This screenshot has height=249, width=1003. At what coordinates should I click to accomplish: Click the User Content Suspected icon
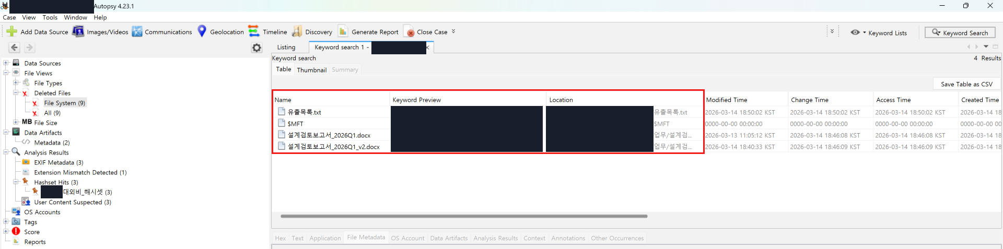[x=26, y=201]
